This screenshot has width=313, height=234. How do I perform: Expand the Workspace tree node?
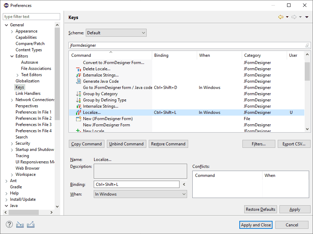[12, 175]
